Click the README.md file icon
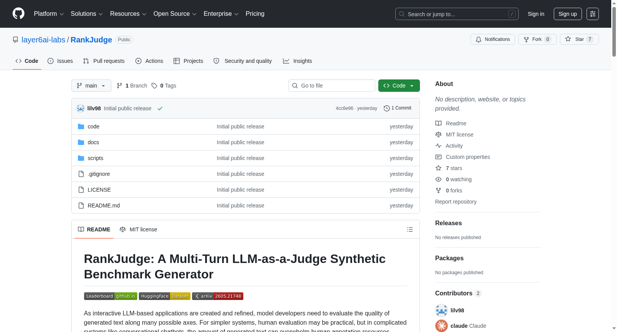 pyautogui.click(x=81, y=206)
